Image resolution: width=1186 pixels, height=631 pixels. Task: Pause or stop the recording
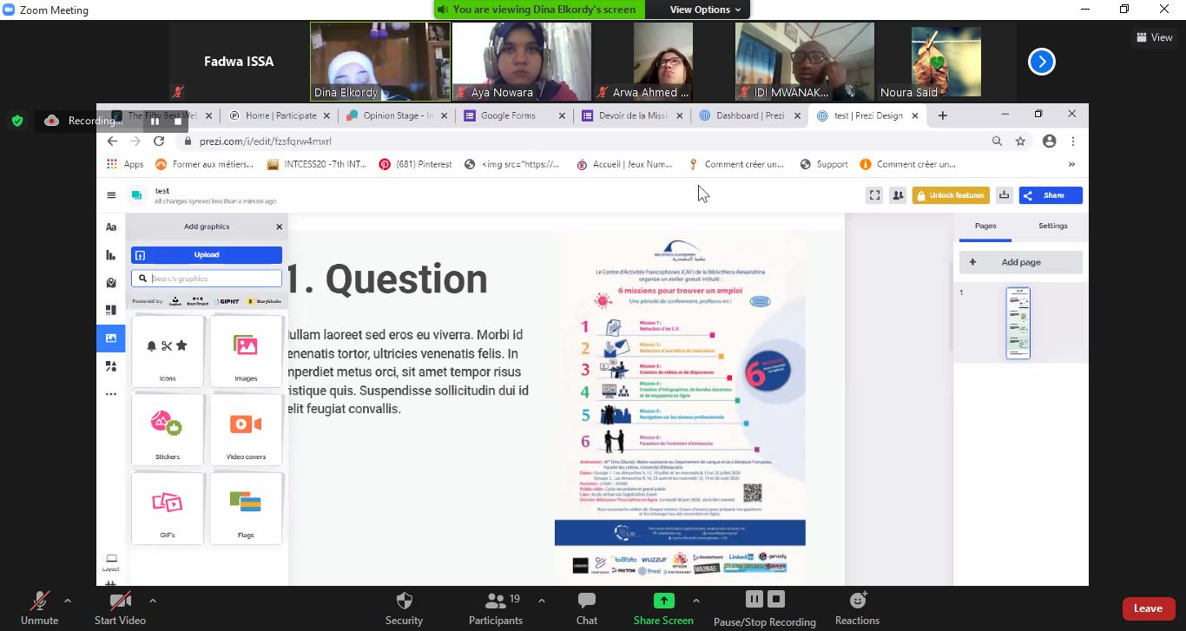click(764, 608)
